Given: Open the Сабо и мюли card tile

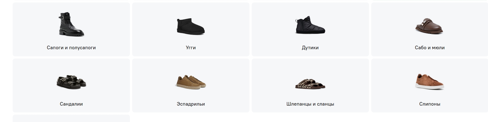Looking at the screenshot, I should (430, 30).
